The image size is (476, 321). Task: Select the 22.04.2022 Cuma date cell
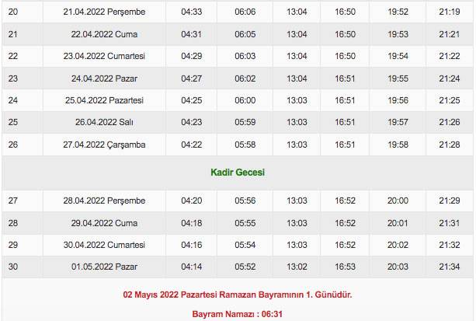click(104, 34)
